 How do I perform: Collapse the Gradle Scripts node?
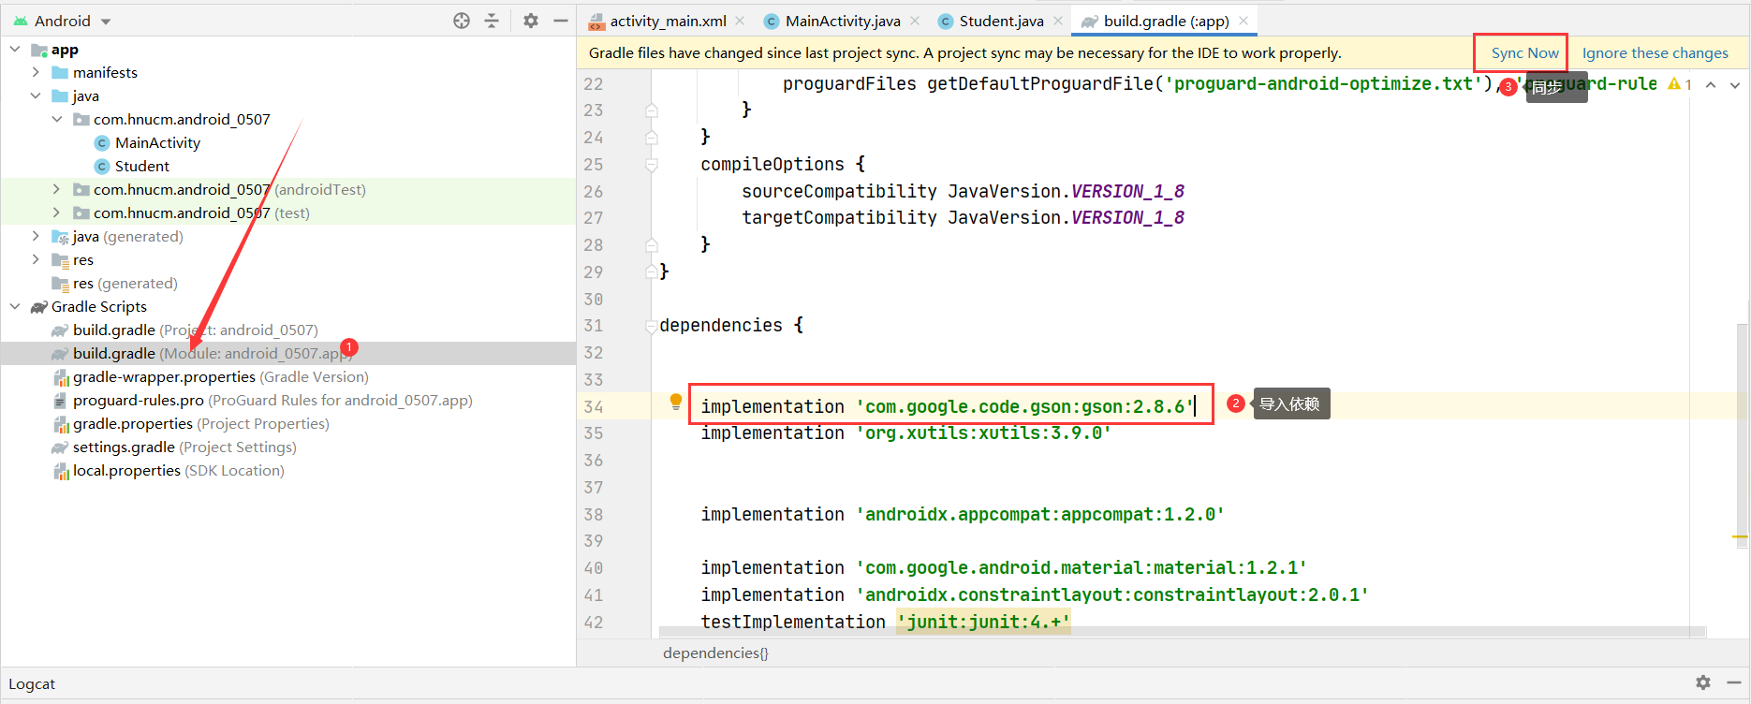tap(15, 306)
